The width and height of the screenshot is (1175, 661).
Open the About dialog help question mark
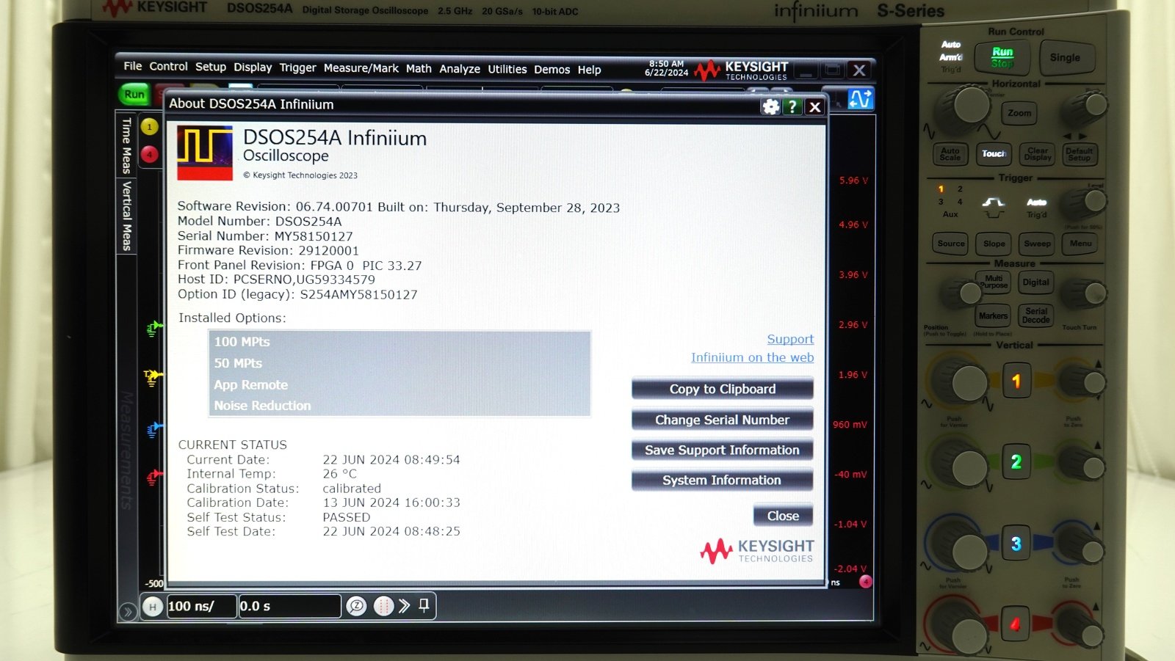coord(792,107)
